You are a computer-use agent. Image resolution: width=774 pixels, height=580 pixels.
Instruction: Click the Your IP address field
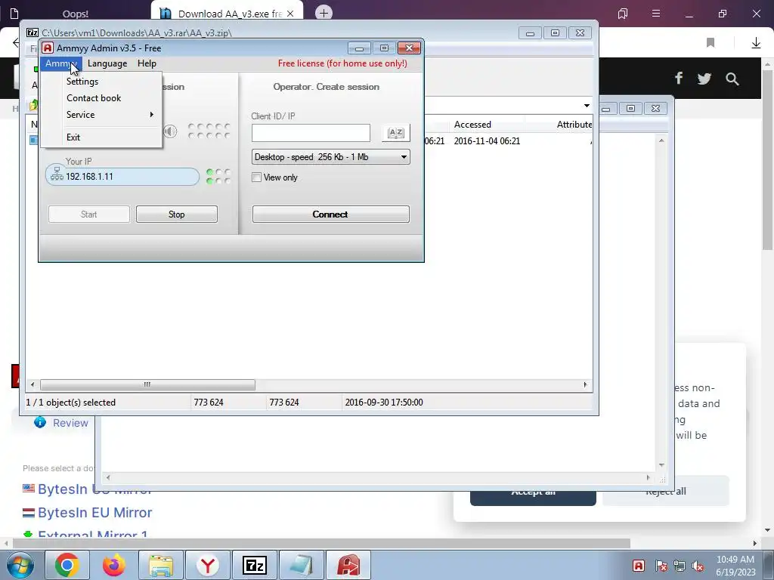[x=122, y=177]
